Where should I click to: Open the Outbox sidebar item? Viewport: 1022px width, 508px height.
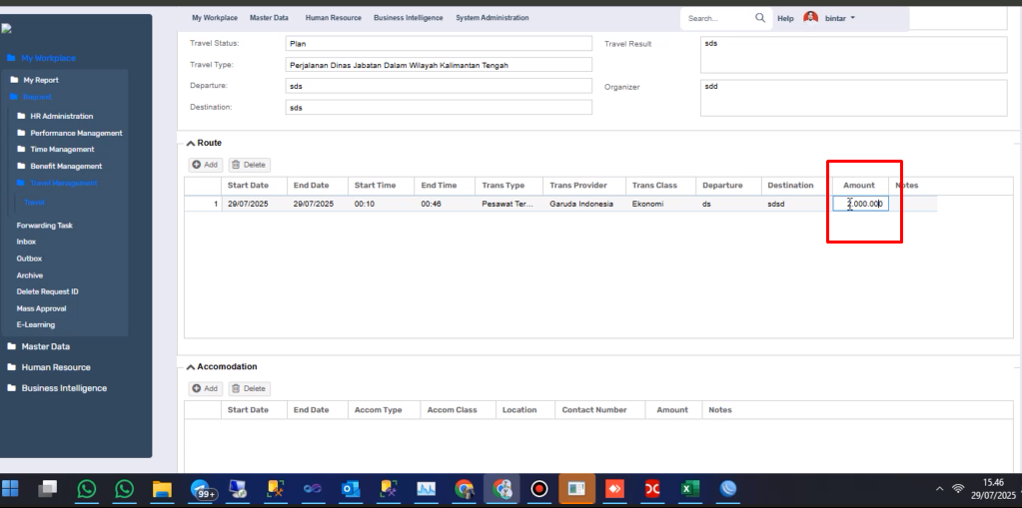point(29,258)
